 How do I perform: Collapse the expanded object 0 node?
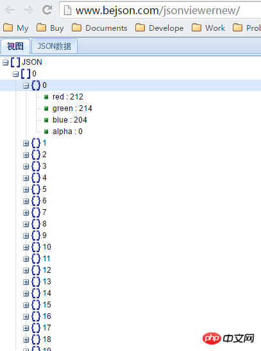(x=26, y=85)
